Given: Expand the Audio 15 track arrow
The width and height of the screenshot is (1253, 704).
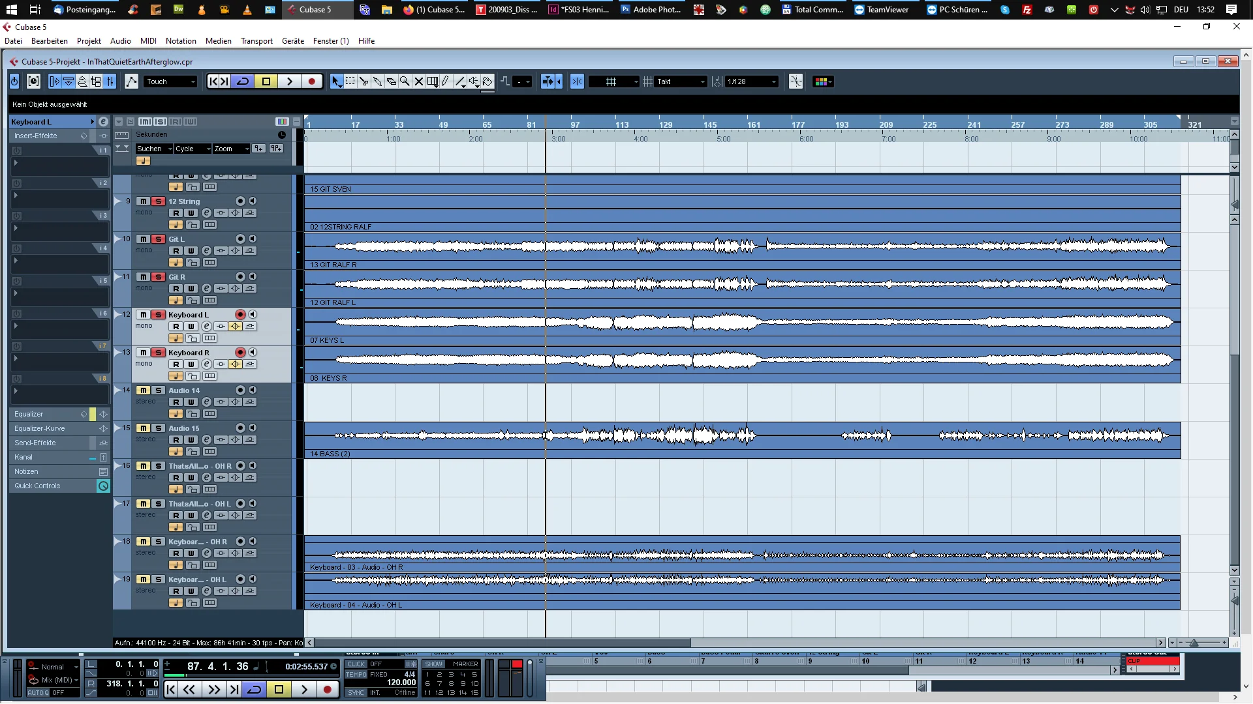Looking at the screenshot, I should [x=118, y=428].
